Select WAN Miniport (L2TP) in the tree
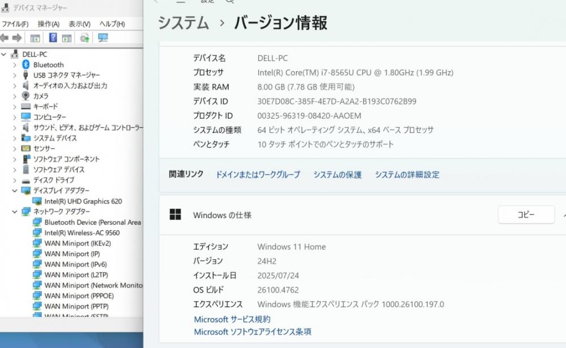Viewport: 566px width, 348px height. (x=76, y=274)
